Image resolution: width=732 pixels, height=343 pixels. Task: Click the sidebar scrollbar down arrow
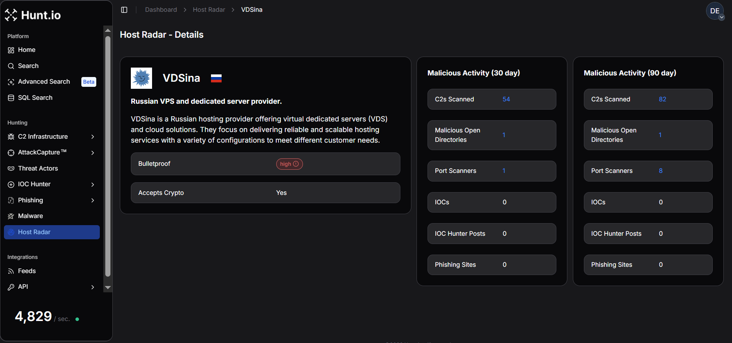[108, 288]
